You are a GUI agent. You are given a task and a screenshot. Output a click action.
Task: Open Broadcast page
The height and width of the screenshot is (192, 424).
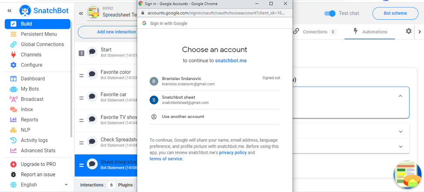tap(32, 99)
